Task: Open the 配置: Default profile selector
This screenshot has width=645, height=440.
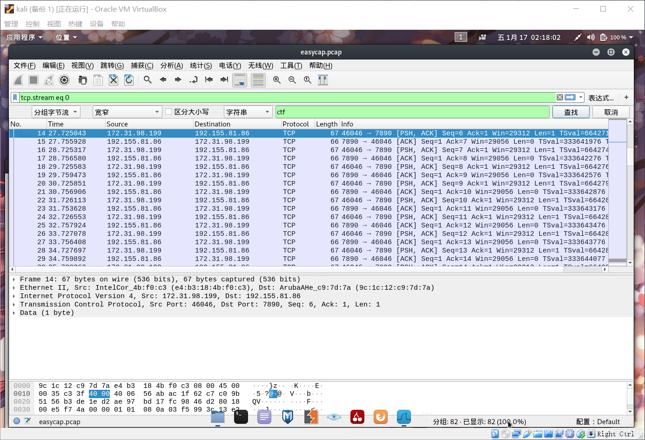Action: pyautogui.click(x=598, y=421)
